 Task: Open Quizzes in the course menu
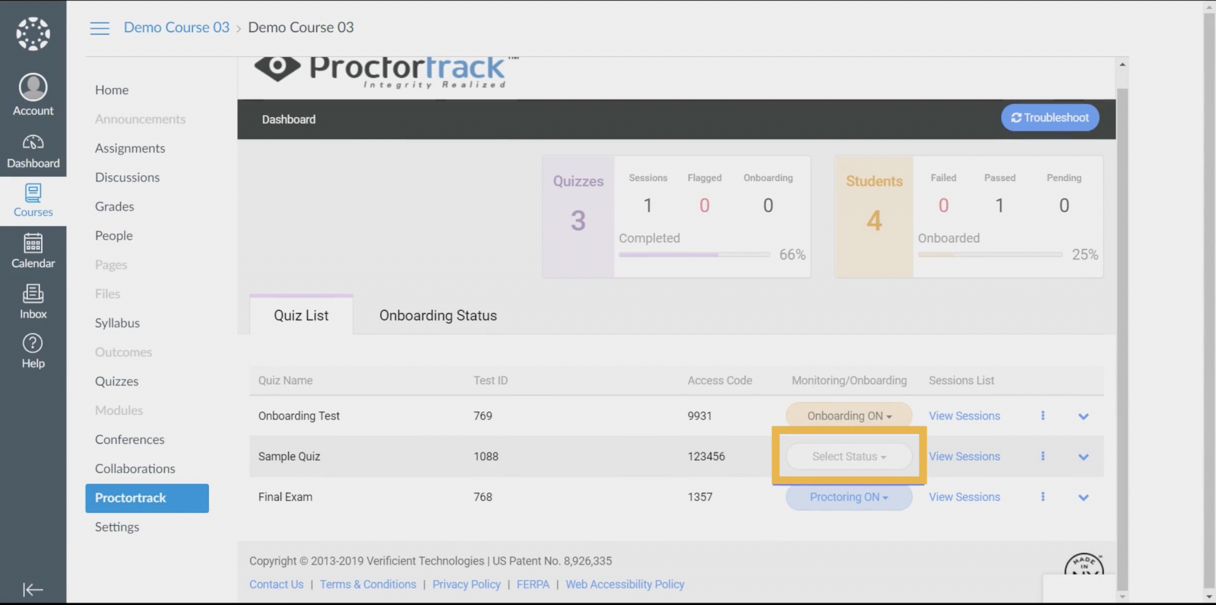click(x=117, y=381)
